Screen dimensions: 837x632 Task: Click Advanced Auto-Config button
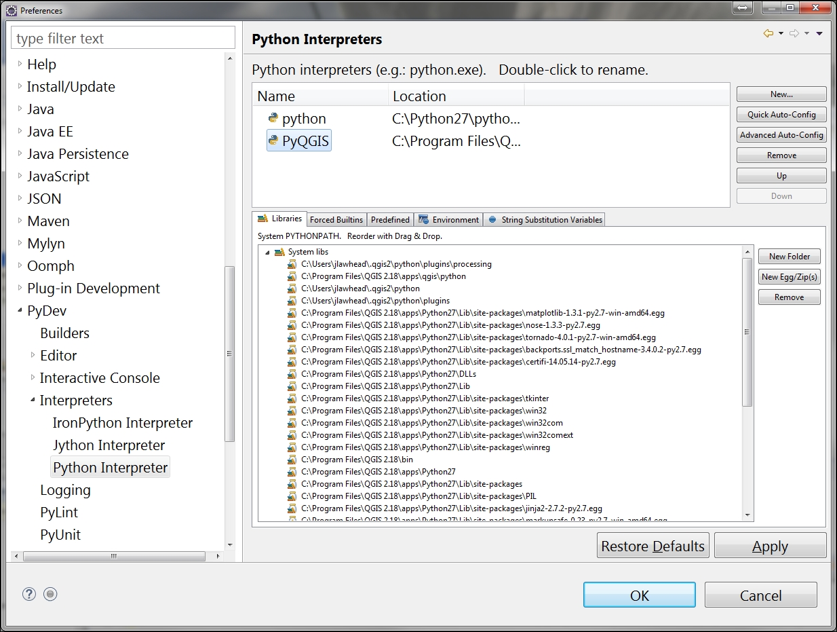pos(781,135)
